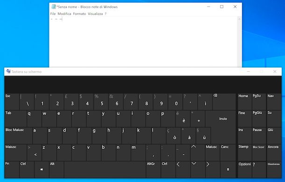The height and width of the screenshot is (182, 285).
Task: Click the Su key
Action: pyautogui.click(x=274, y=119)
